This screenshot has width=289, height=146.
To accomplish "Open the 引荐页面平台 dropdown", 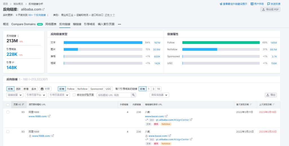I will click(x=36, y=95).
